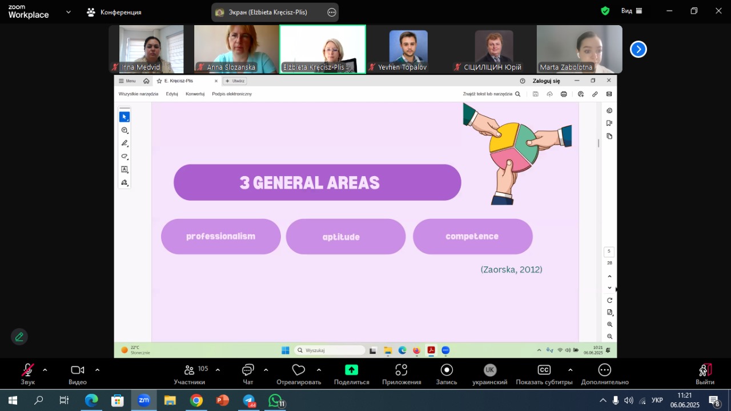Switch to the Конференция tab
The image size is (731, 411).
tap(114, 12)
